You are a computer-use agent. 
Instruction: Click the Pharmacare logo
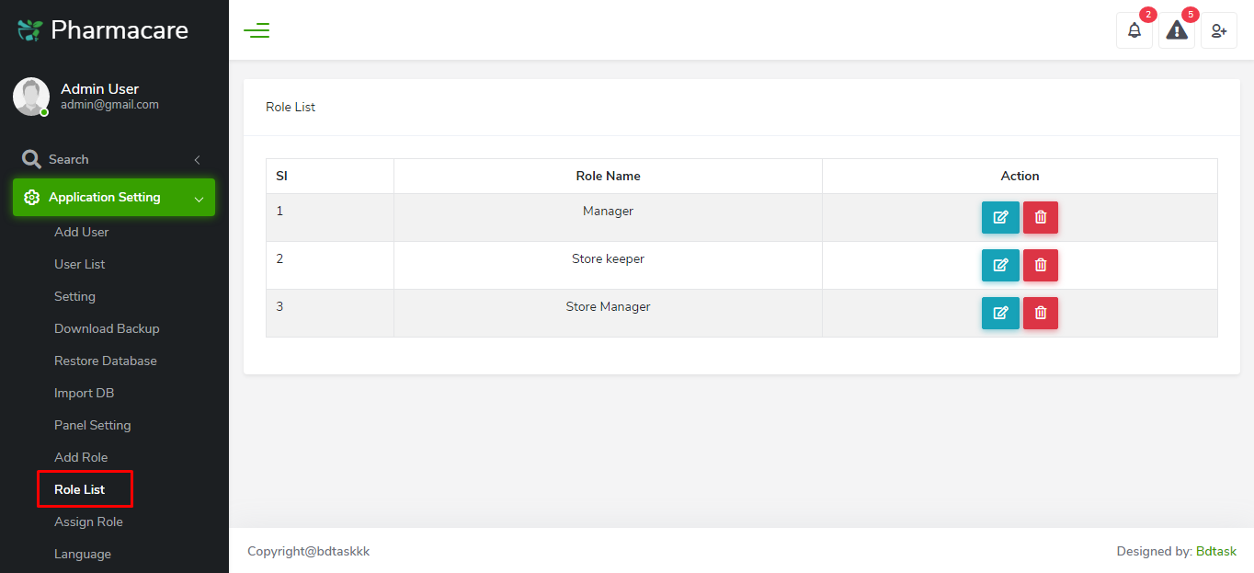click(x=103, y=30)
